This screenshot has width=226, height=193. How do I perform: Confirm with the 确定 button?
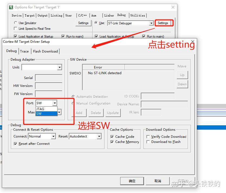pos(132,181)
